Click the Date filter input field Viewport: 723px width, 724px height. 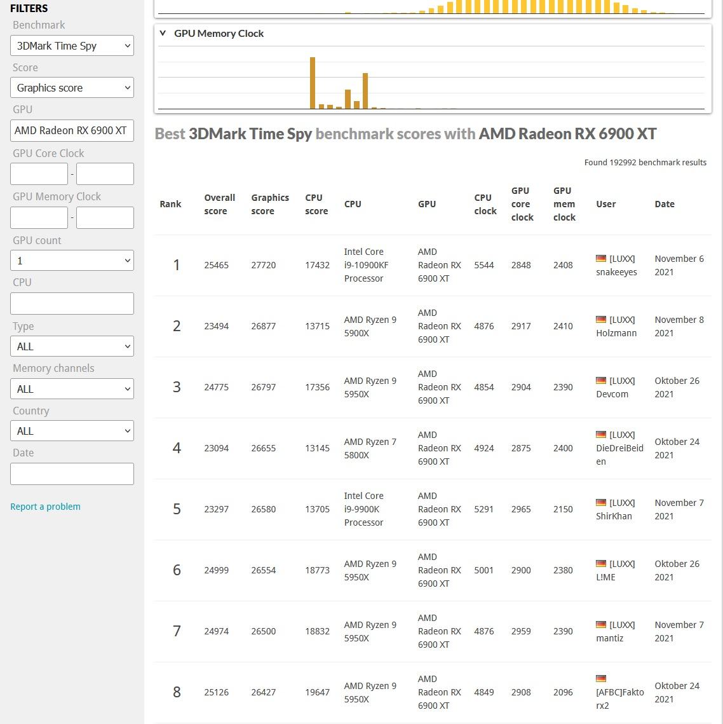pos(72,474)
